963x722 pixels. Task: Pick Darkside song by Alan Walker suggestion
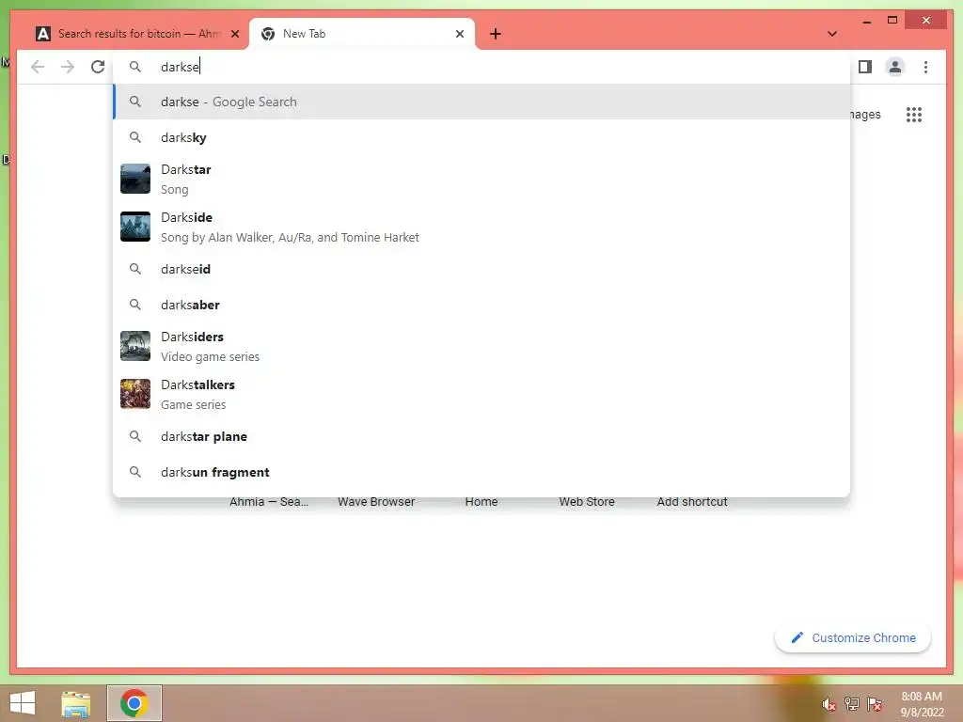(x=481, y=227)
